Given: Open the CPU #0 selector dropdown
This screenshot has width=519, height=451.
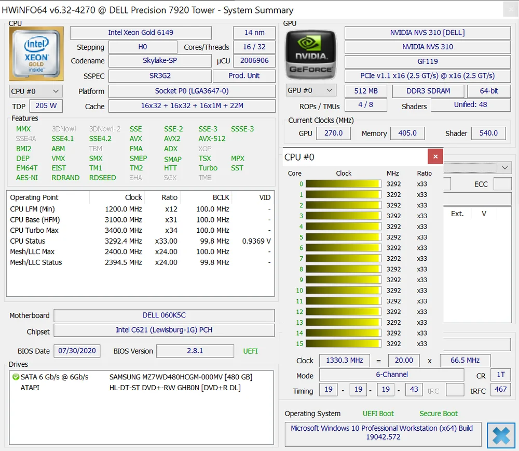Looking at the screenshot, I should tap(36, 91).
